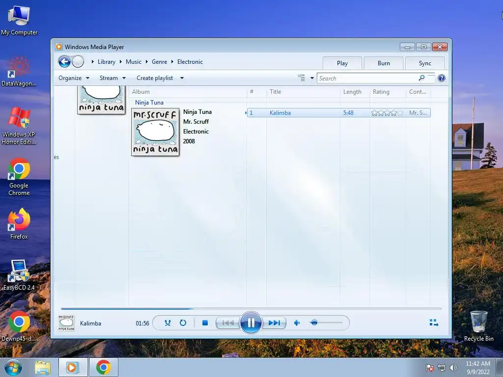This screenshot has height=377, width=503.
Task: Set star rating for Kalimba
Action: (387, 113)
